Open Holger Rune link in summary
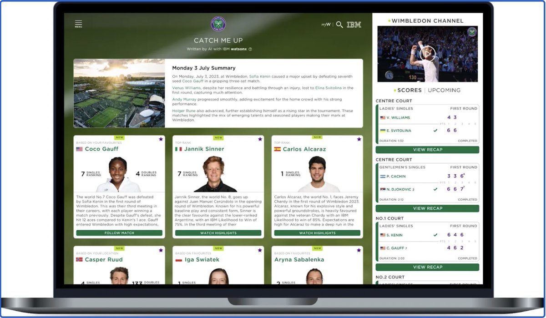This screenshot has width=546, height=318. (184, 111)
